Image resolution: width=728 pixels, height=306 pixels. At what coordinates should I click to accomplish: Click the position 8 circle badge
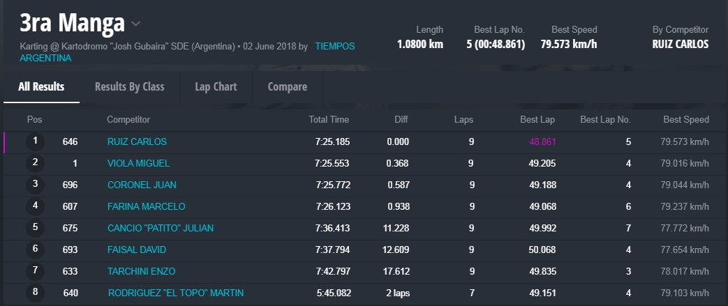click(35, 293)
